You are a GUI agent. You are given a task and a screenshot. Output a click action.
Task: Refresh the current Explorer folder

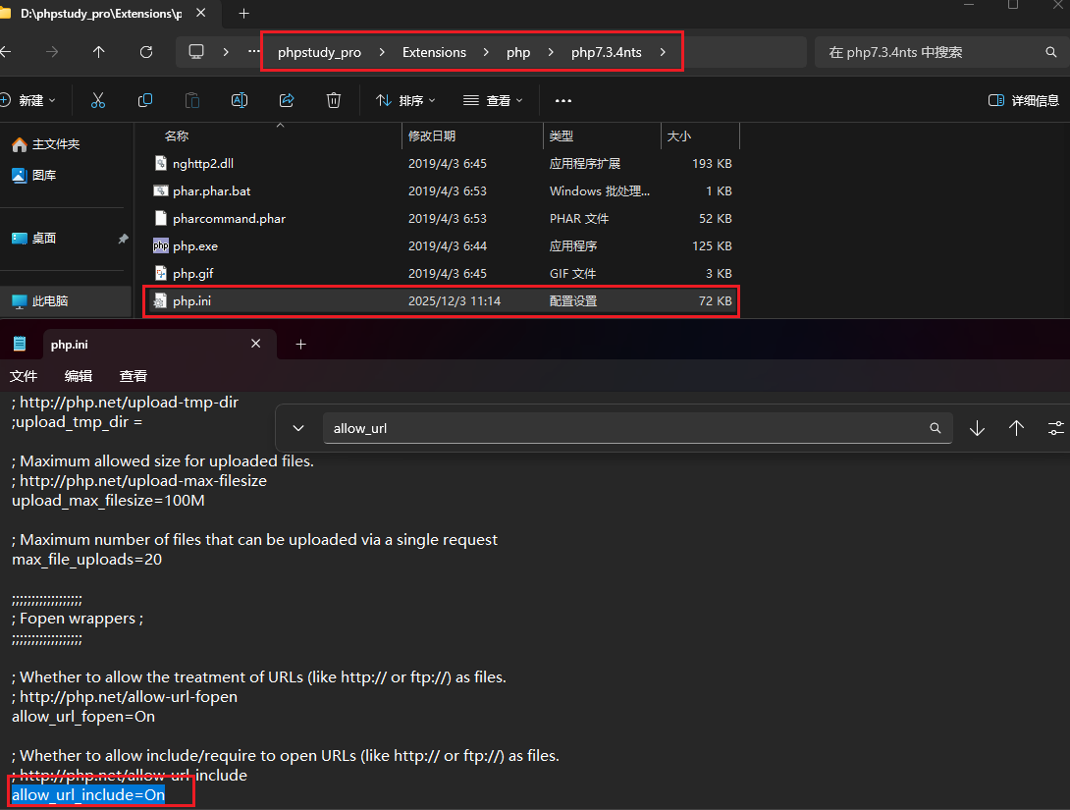point(146,52)
